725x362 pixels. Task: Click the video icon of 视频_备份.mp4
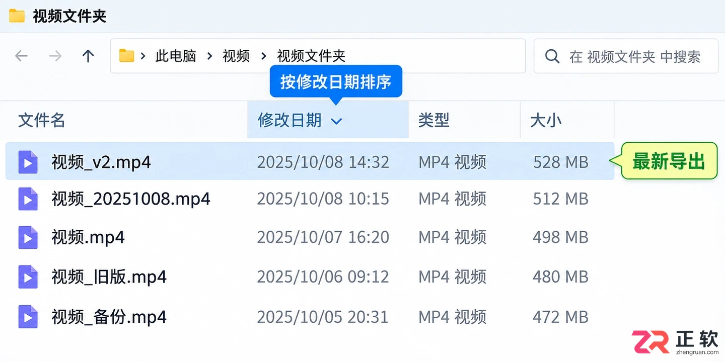tap(28, 317)
